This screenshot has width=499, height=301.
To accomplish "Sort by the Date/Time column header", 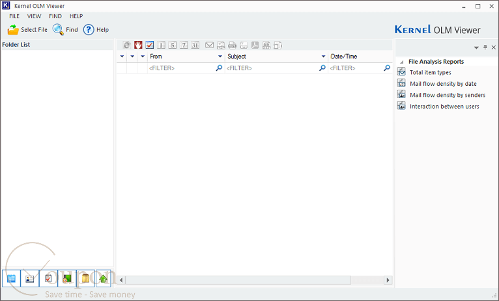I will click(x=360, y=57).
